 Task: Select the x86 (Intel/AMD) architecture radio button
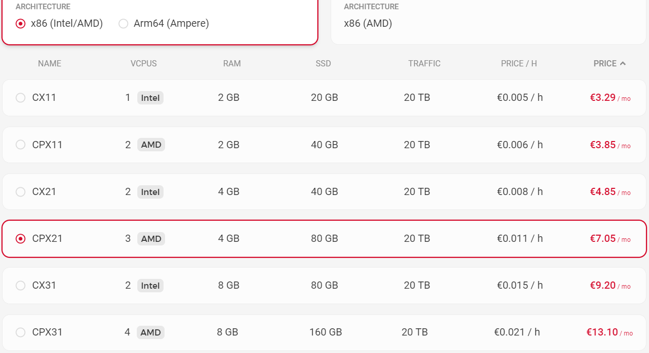pyautogui.click(x=21, y=24)
